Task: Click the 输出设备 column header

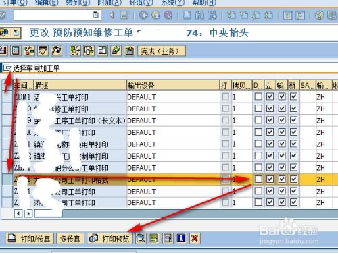Action: point(173,85)
